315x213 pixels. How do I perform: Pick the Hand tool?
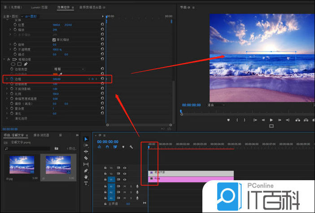[86, 177]
